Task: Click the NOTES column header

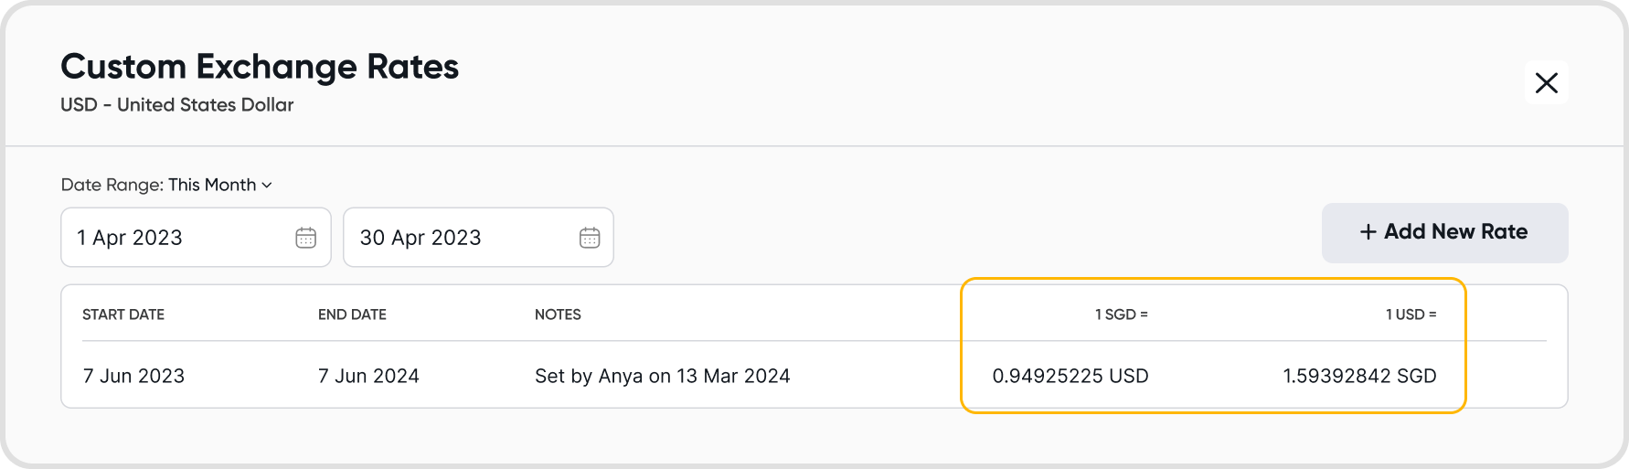Action: click(558, 314)
